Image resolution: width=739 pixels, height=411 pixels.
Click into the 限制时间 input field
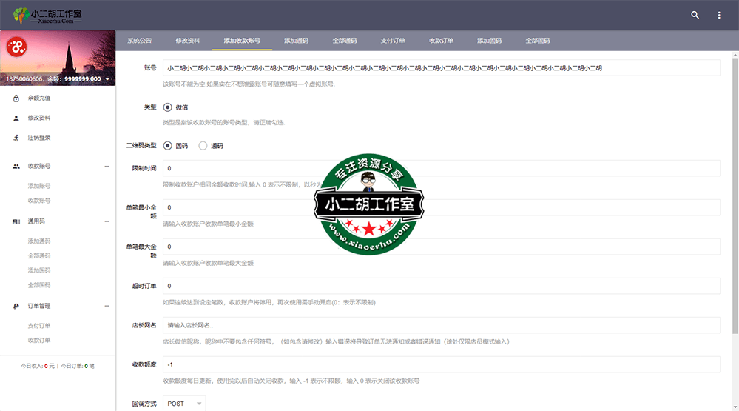click(441, 169)
